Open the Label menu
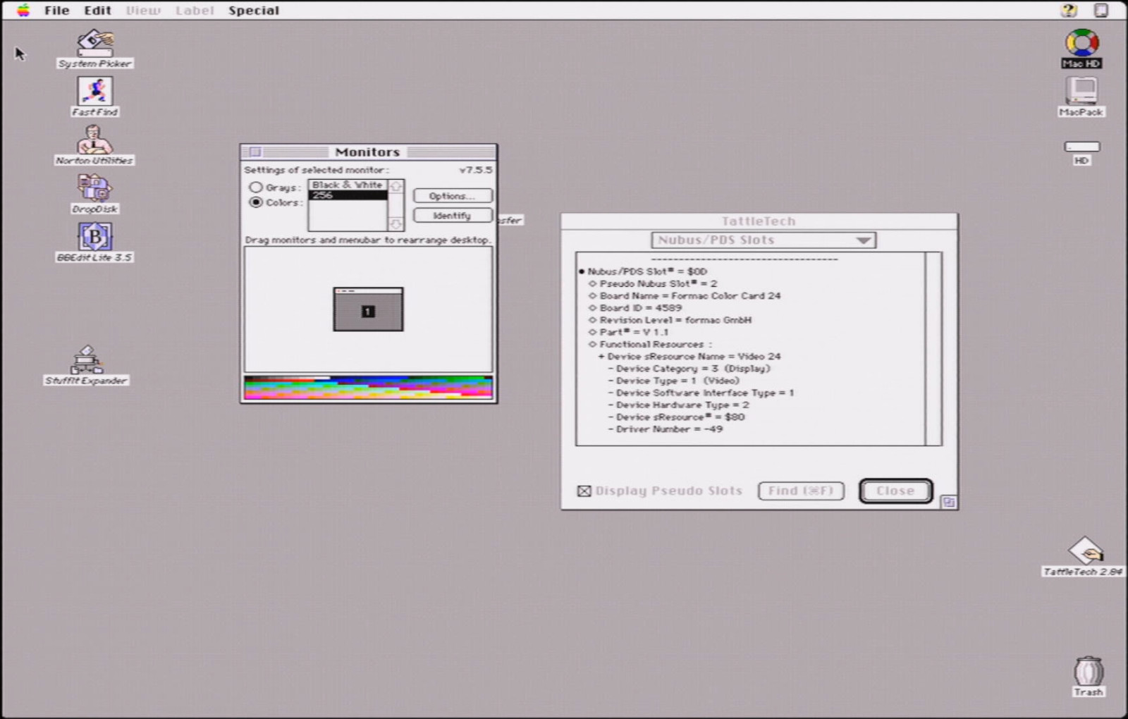The width and height of the screenshot is (1128, 719). click(x=195, y=11)
